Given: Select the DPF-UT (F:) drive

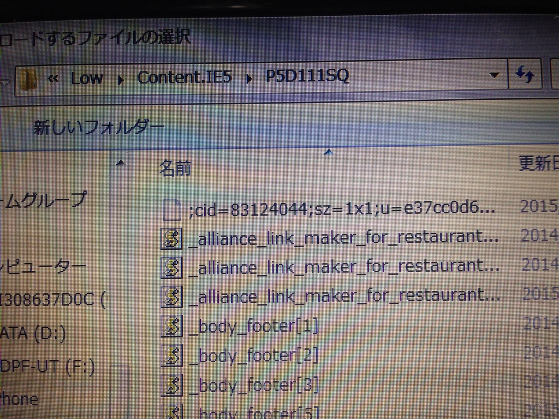Looking at the screenshot, I should [x=47, y=367].
